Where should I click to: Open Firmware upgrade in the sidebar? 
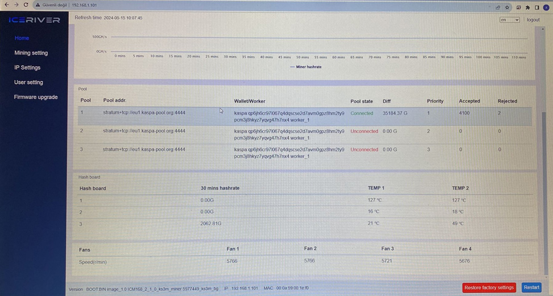coord(36,97)
